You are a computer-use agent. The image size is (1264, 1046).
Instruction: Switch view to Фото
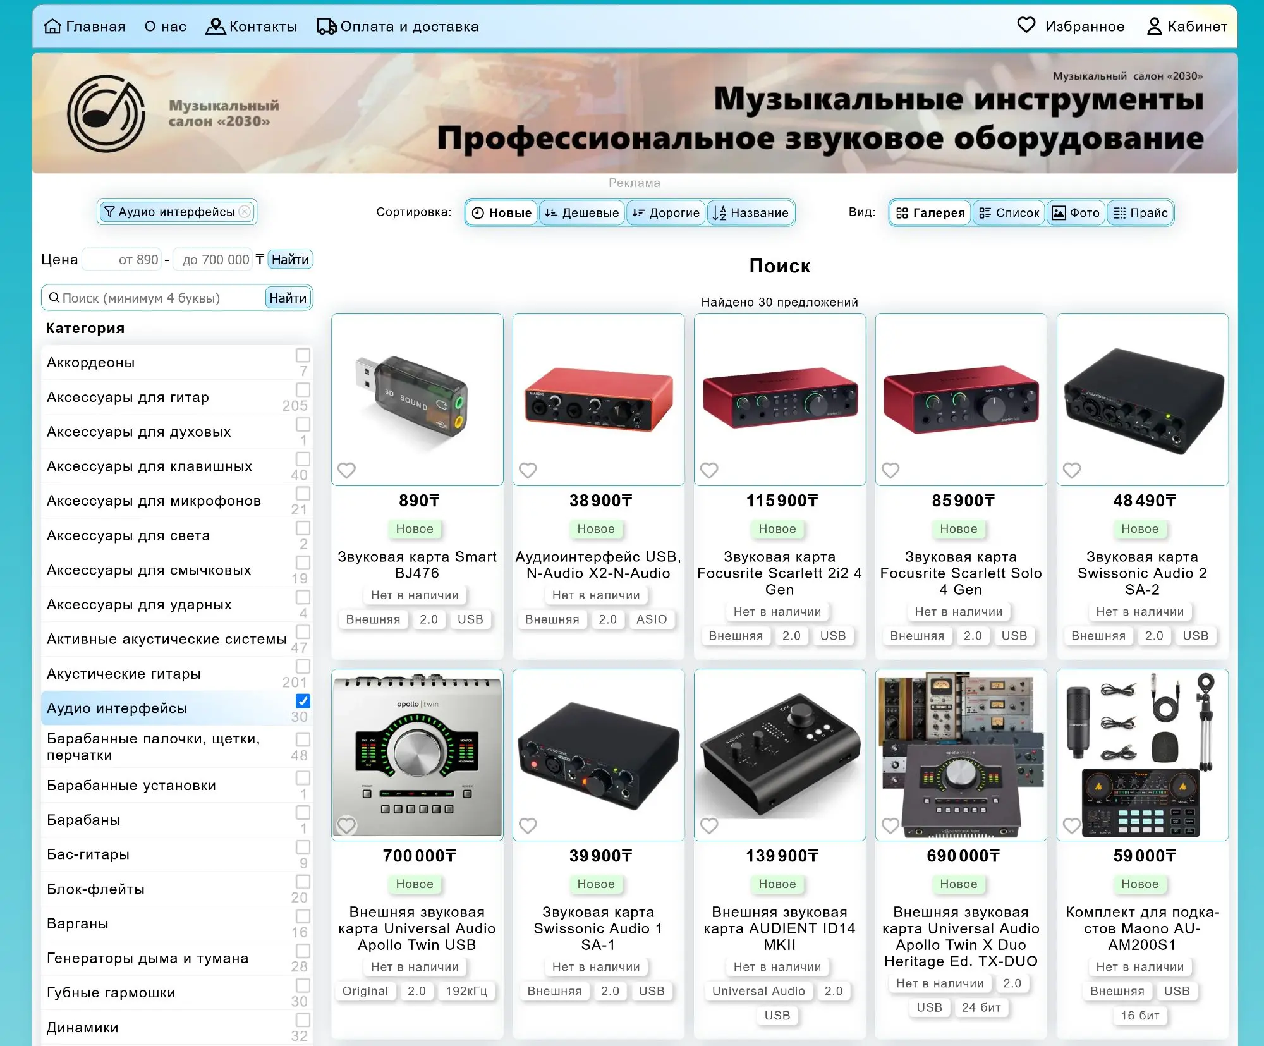pos(1076,213)
